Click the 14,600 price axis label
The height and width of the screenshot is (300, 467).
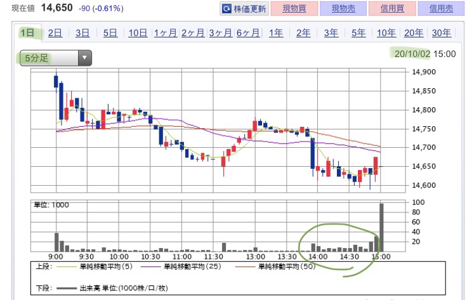(x=423, y=185)
